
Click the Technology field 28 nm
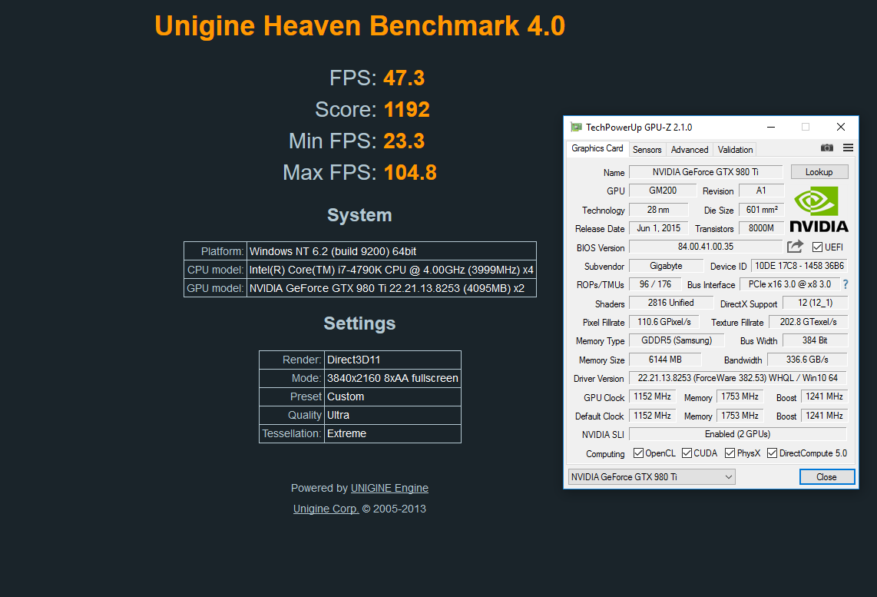[658, 210]
